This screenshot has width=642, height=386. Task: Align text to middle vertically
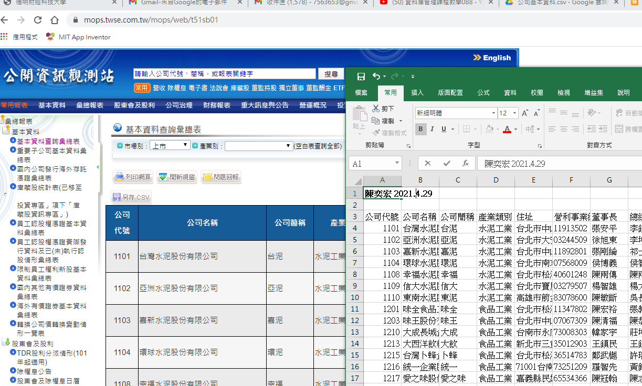pos(564,112)
